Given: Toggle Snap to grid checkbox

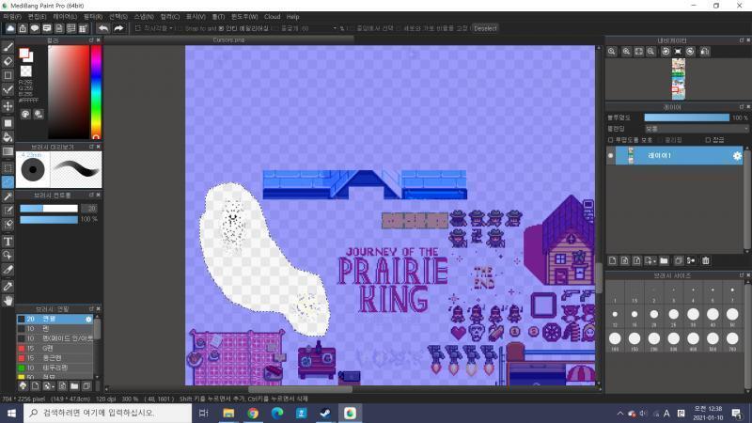Looking at the screenshot, I should point(180,29).
